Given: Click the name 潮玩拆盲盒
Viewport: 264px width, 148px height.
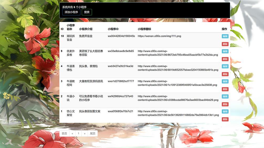Looking at the screenshot, I should [71, 38].
